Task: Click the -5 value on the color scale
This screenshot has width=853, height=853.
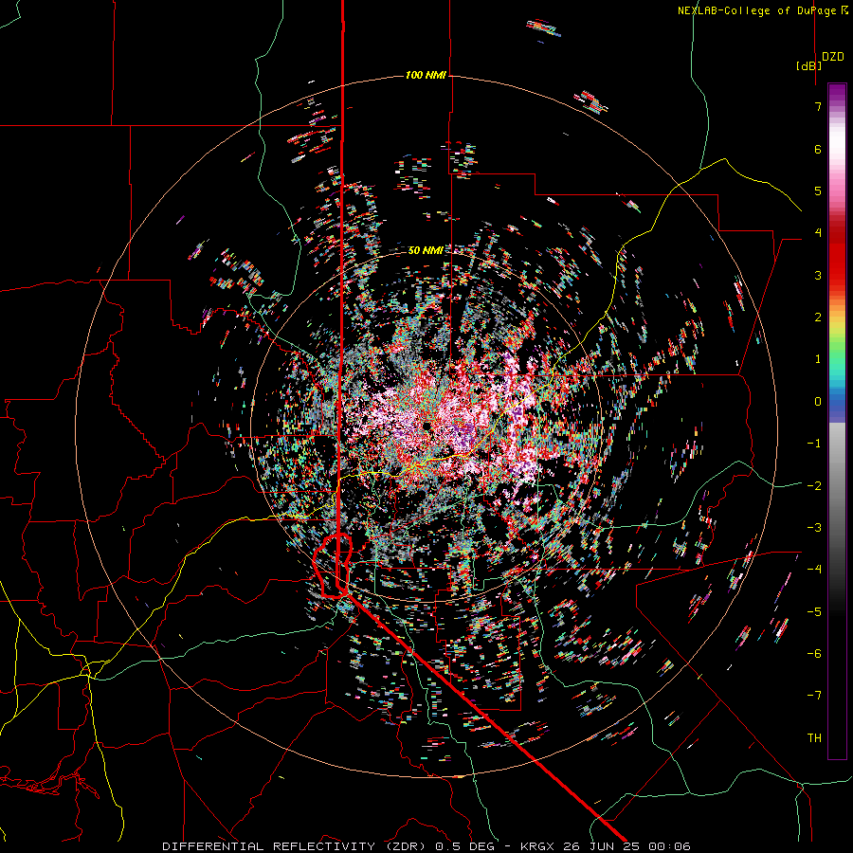Action: click(x=814, y=612)
